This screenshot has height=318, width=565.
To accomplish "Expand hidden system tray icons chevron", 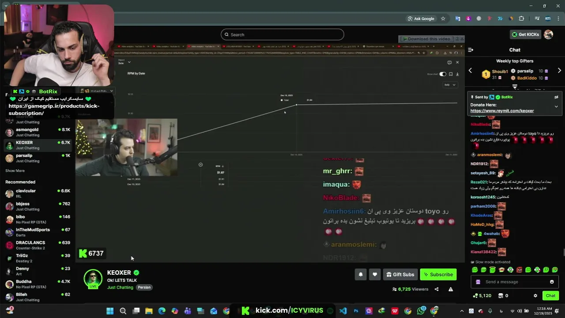I will (462, 311).
